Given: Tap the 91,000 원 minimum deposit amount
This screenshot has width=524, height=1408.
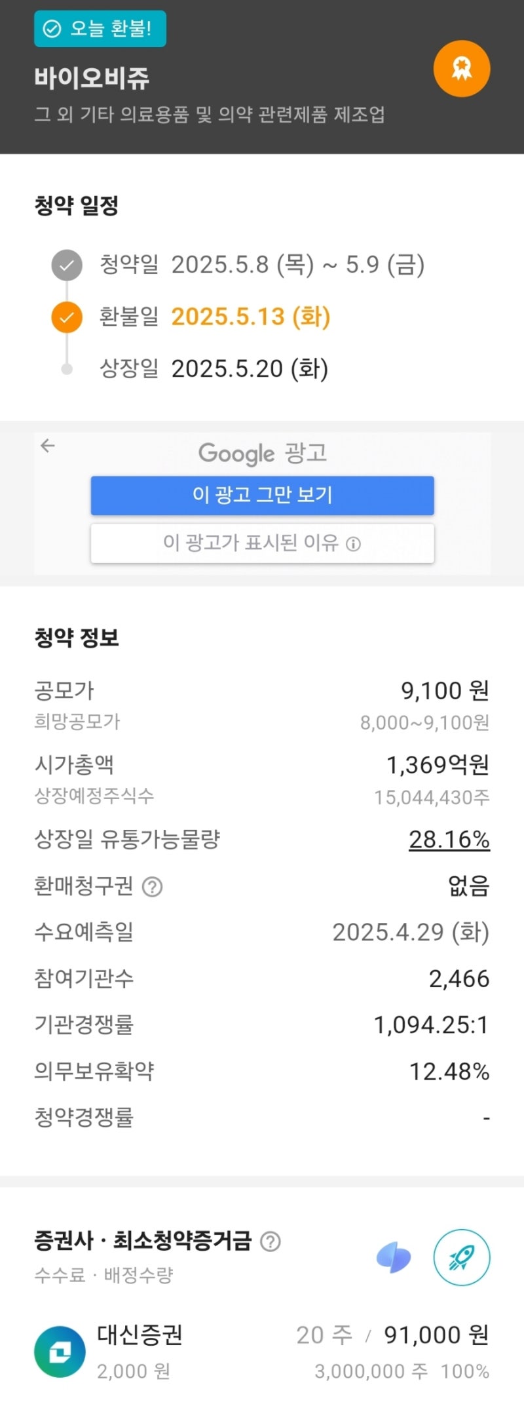Looking at the screenshot, I should [x=436, y=1335].
